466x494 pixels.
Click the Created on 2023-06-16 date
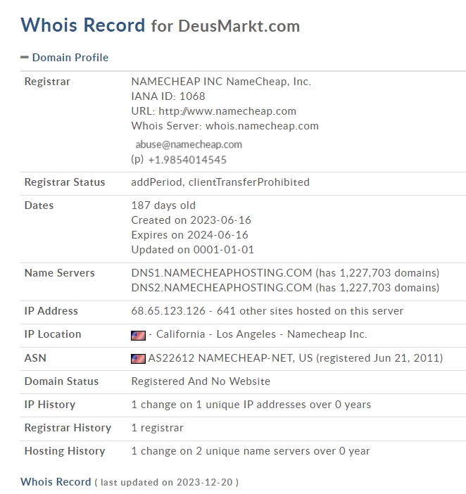click(x=191, y=220)
